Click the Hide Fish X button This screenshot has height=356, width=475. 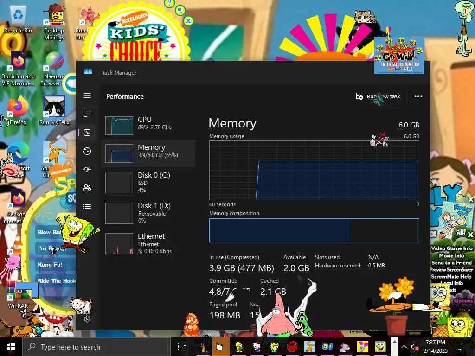[x=470, y=234]
